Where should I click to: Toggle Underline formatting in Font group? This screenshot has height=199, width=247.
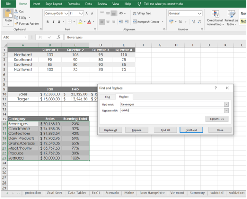click(58, 22)
